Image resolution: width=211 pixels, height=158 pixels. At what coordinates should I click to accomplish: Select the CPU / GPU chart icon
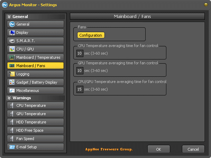12,49
